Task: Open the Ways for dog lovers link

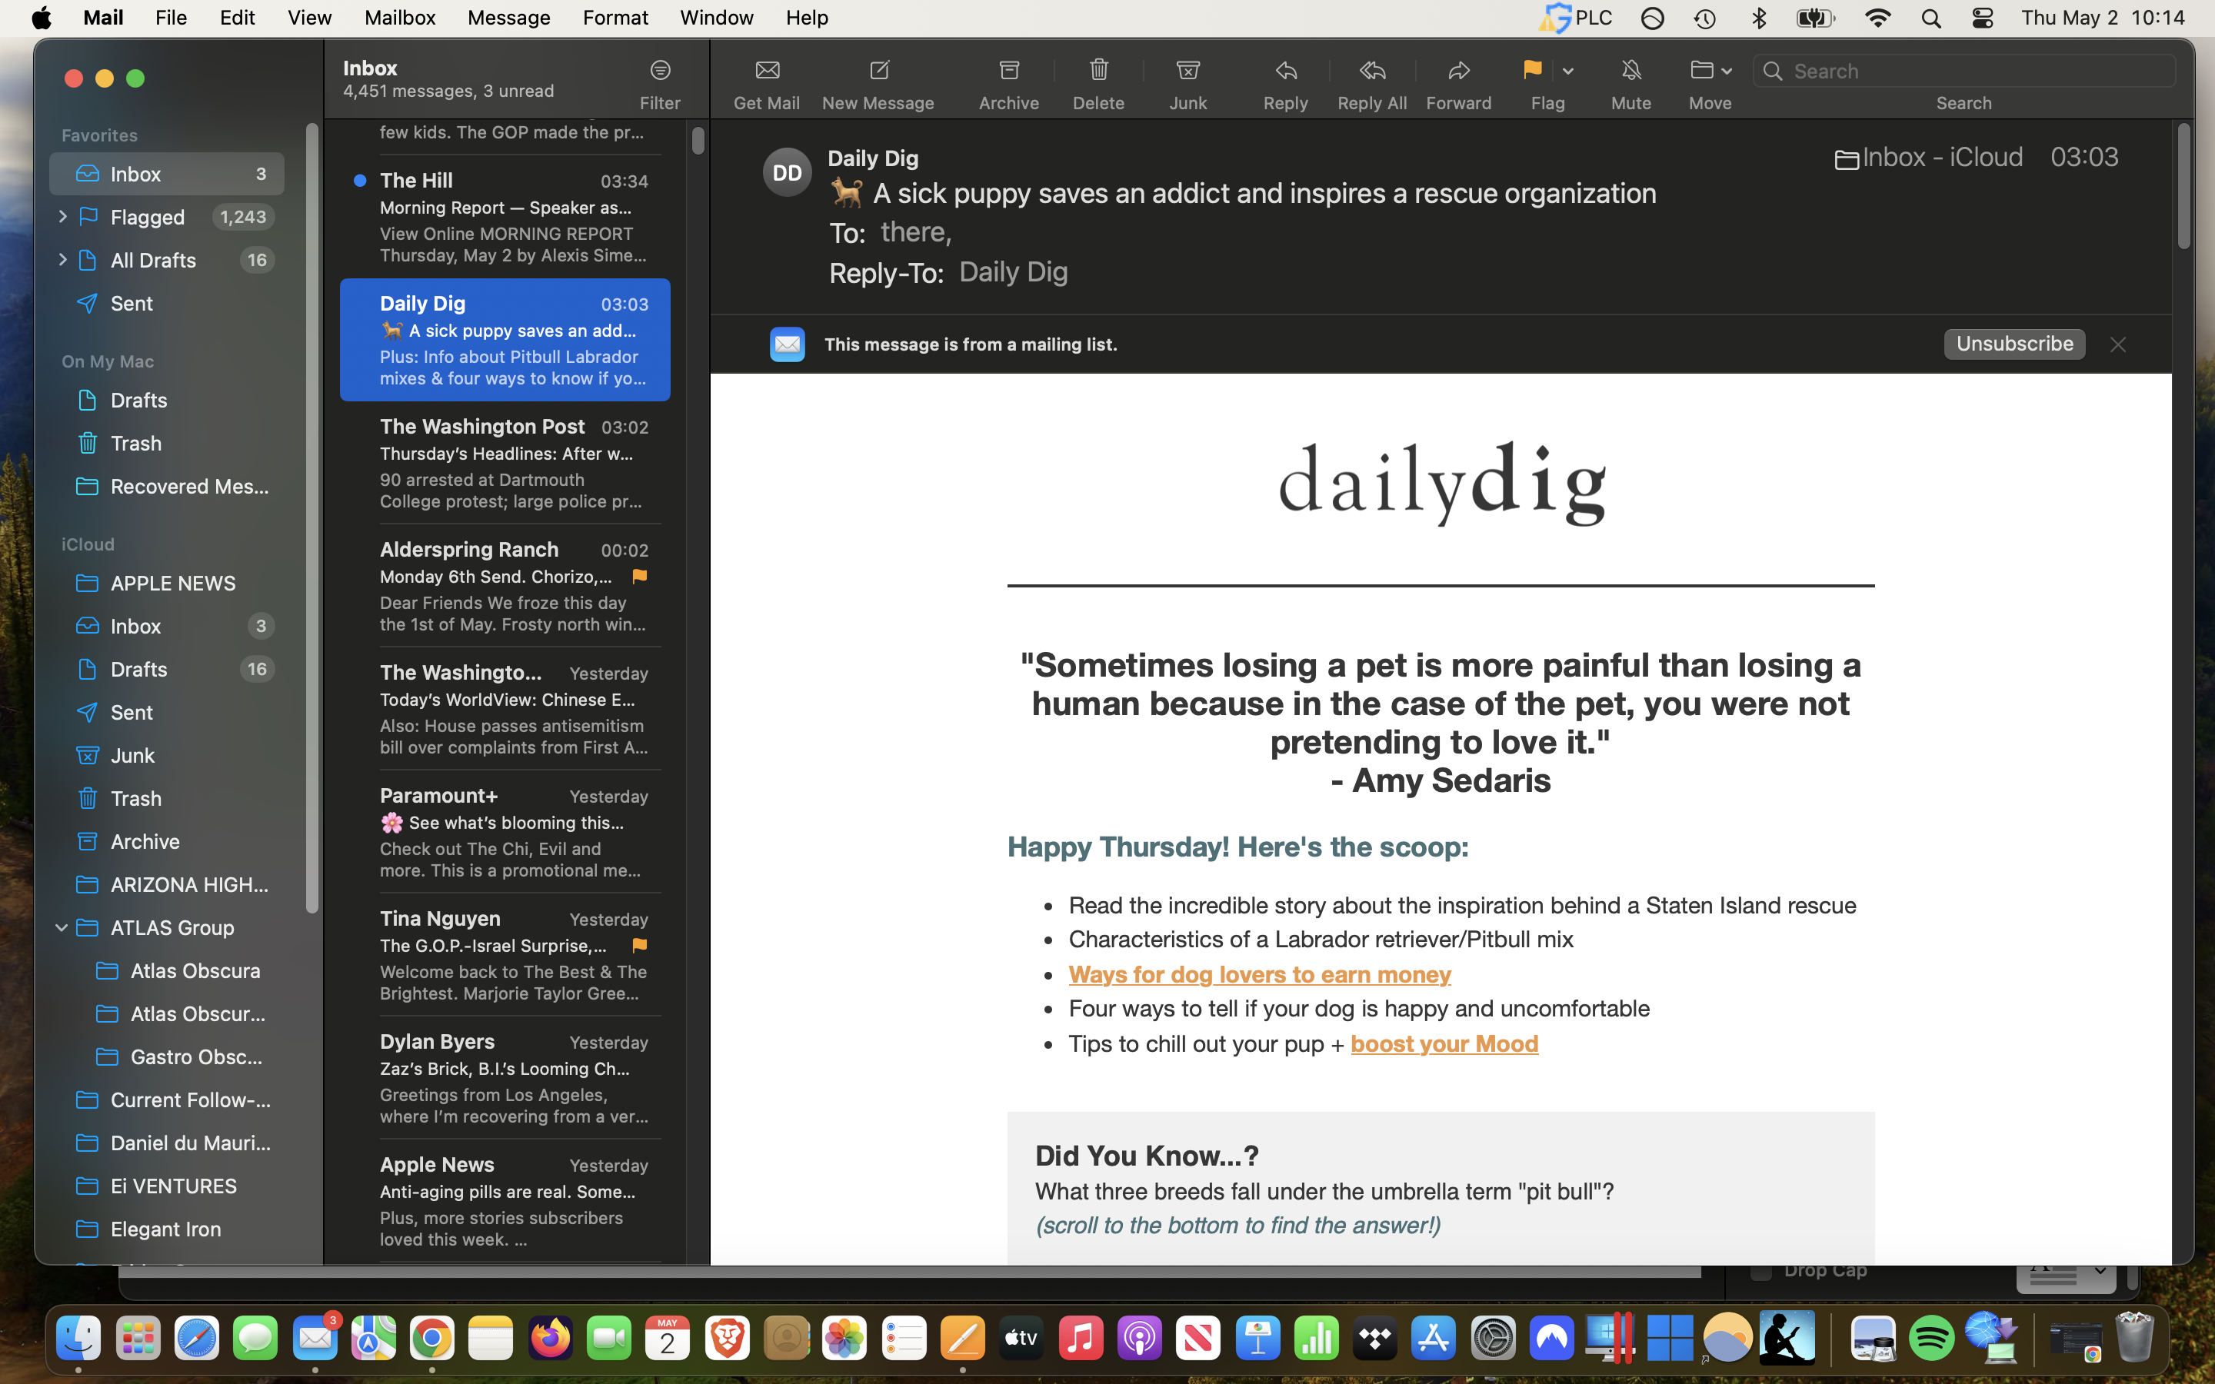Action: click(1258, 974)
